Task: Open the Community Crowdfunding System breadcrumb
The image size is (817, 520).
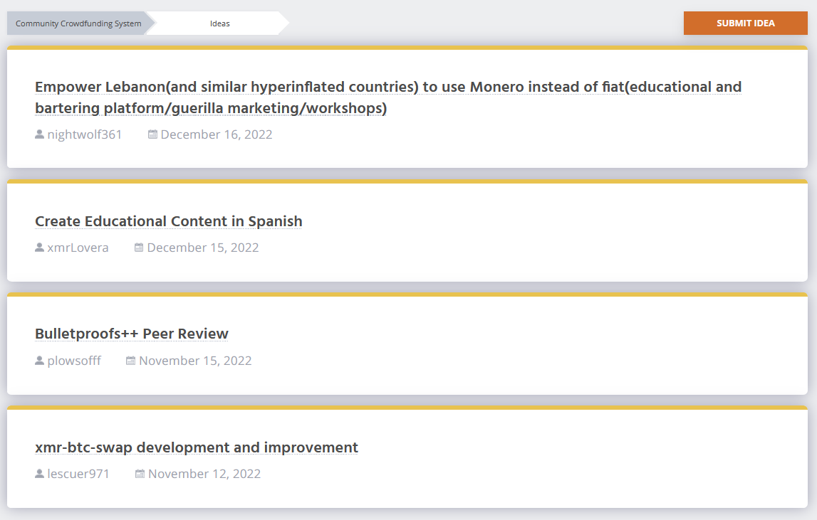Action: tap(78, 23)
